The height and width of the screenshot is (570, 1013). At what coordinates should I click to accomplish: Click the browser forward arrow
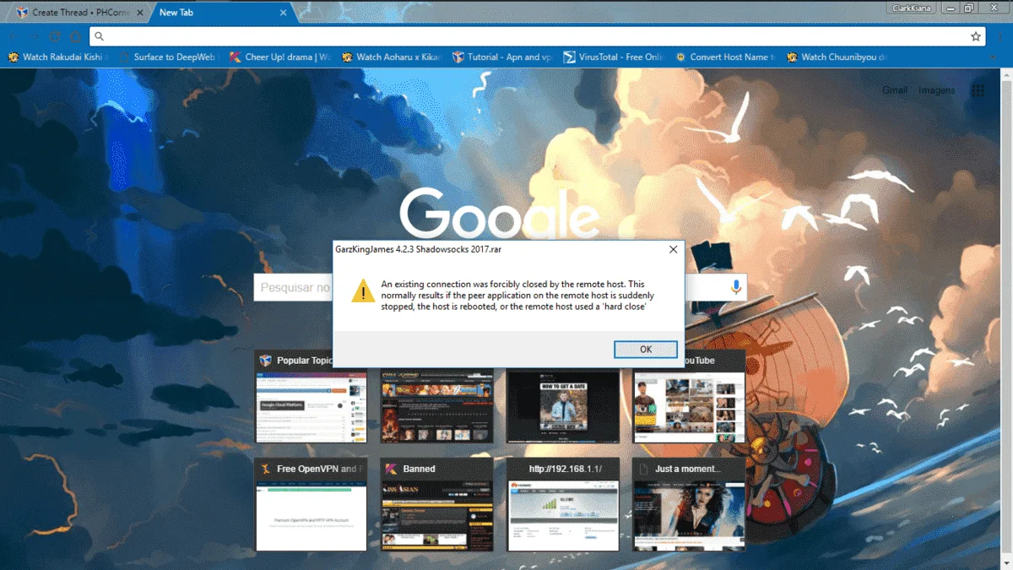(35, 37)
